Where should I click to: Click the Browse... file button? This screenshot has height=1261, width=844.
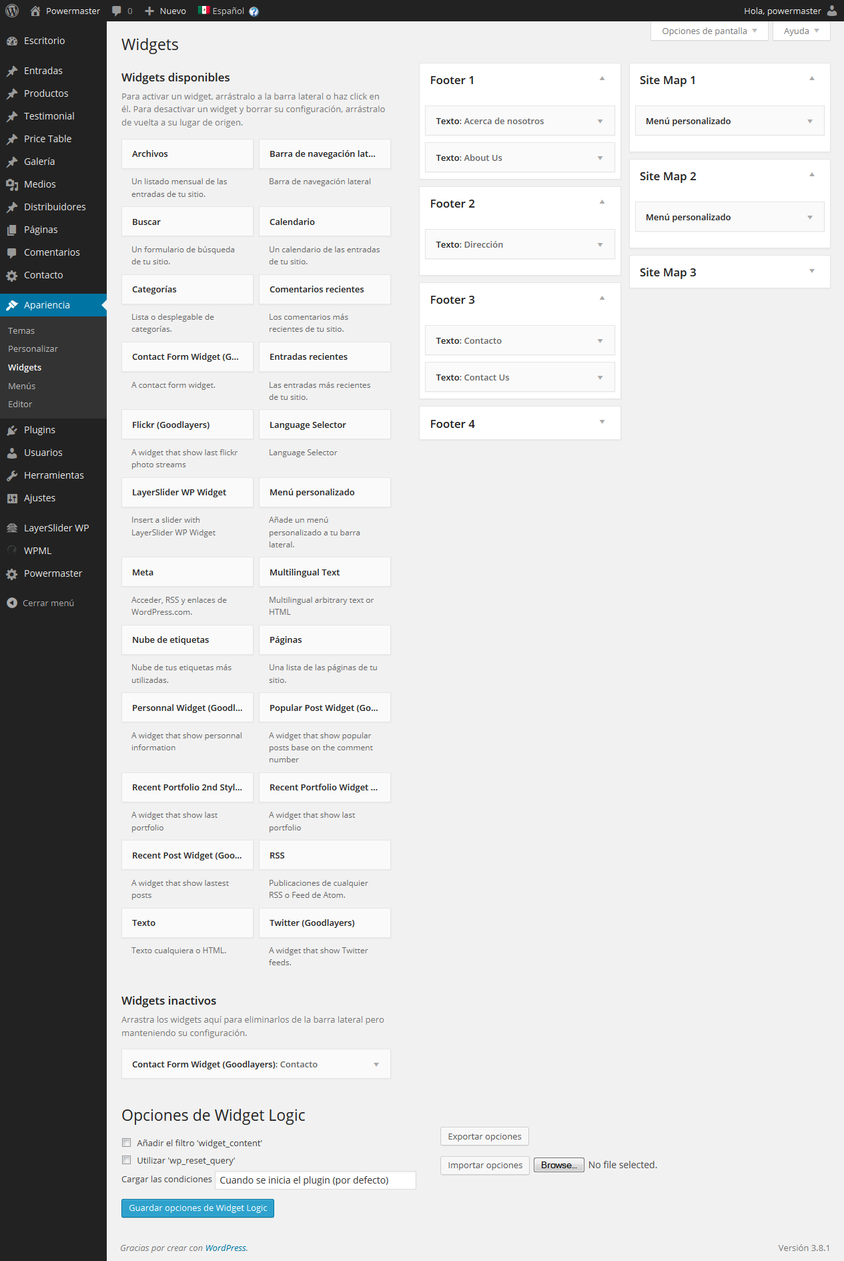click(x=559, y=1165)
